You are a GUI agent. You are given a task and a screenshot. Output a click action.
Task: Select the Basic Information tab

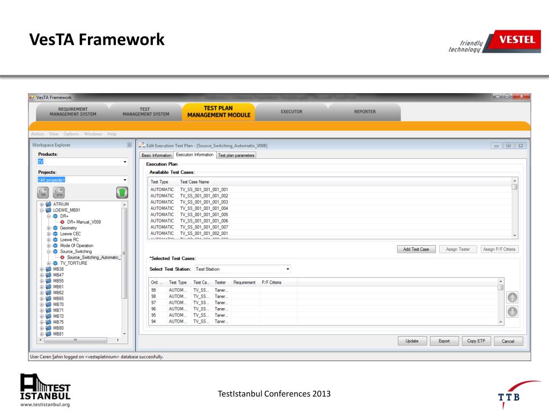point(157,155)
